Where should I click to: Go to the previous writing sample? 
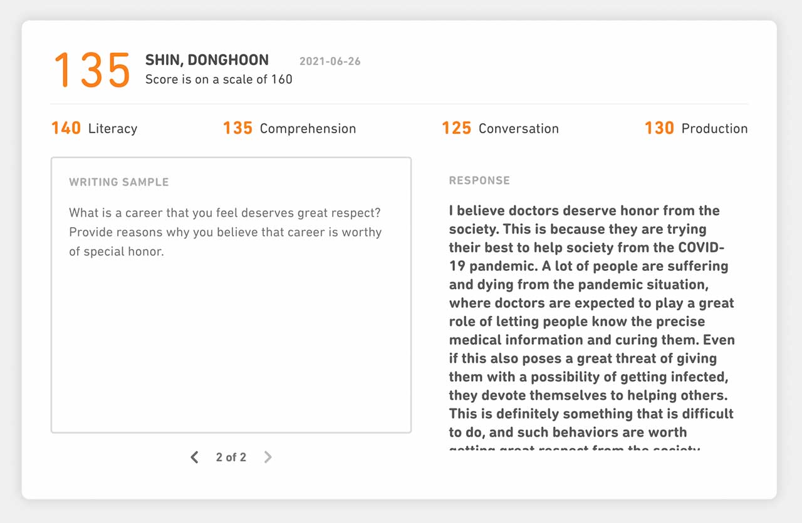pyautogui.click(x=194, y=457)
